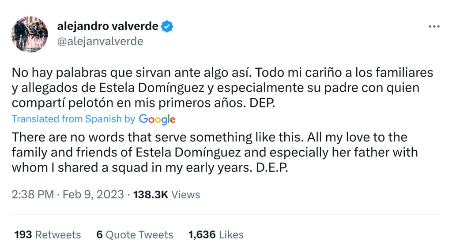Viewport: 452px width, 252px height.
Task: View the 138.3K Views count
Action: (x=166, y=195)
